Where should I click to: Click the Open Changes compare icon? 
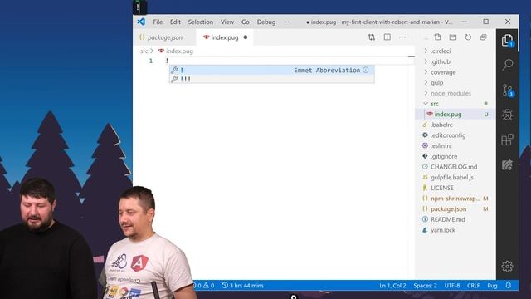pyautogui.click(x=372, y=37)
